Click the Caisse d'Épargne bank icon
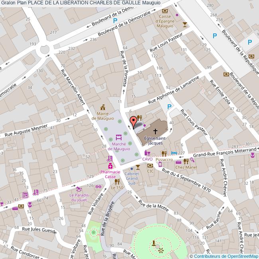 coord(165,11)
